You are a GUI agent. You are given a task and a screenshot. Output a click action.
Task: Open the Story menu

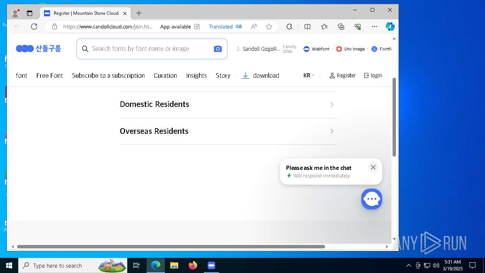[x=223, y=75]
